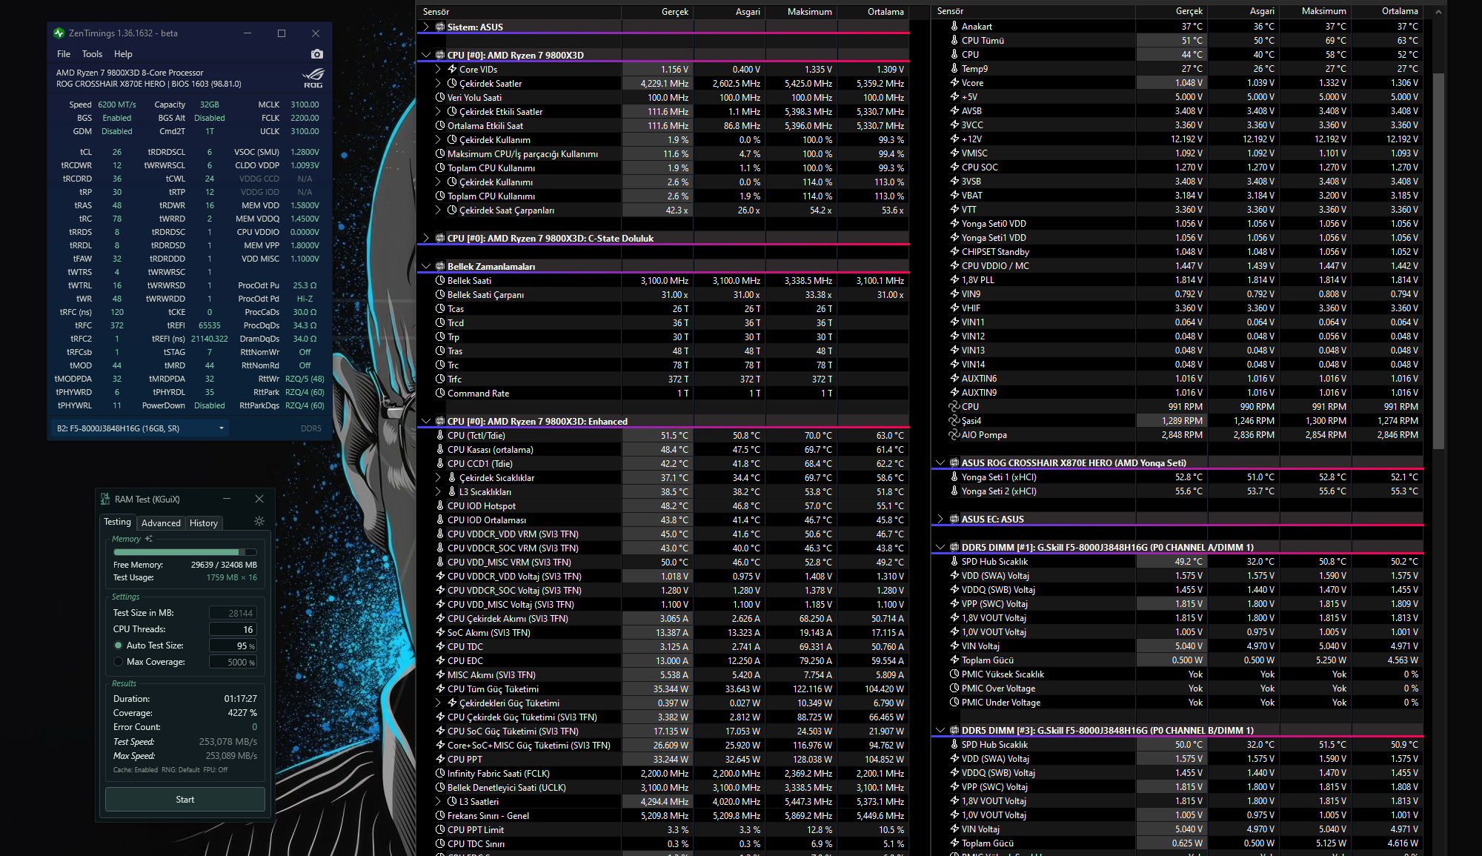Click the sparkle icon next to Memory label
Viewport: 1482px width, 856px height.
click(x=149, y=539)
